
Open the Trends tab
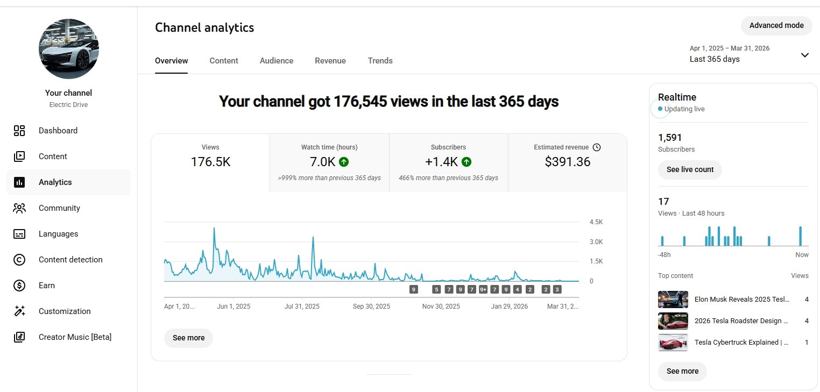point(380,61)
